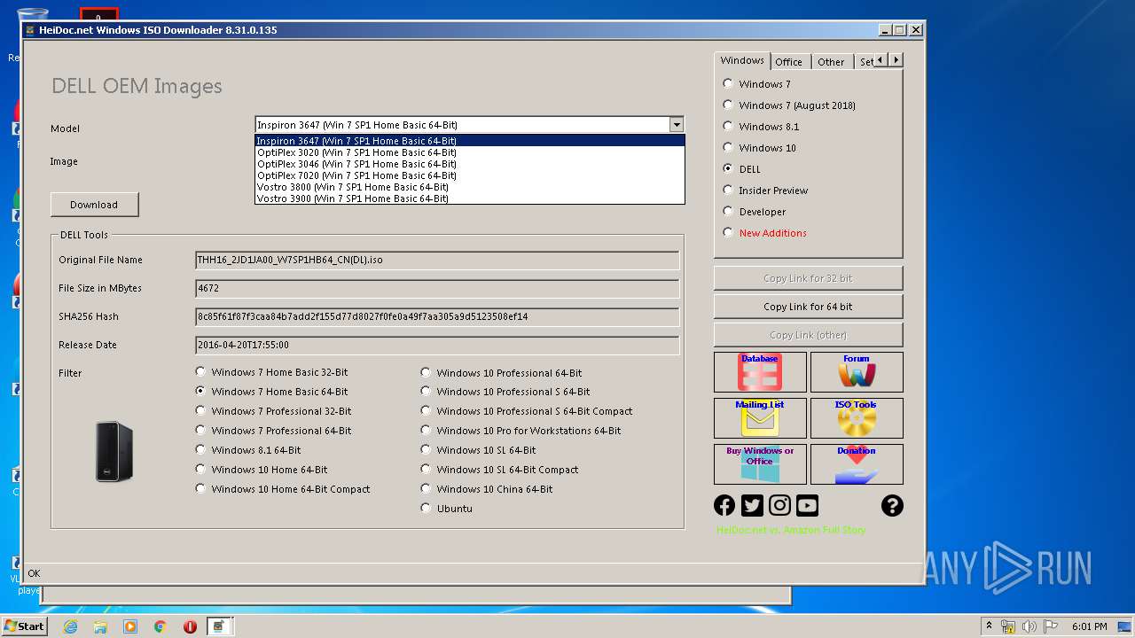Open the ISO Tools disc icon
Viewport: 1135px width, 638px height.
point(857,418)
